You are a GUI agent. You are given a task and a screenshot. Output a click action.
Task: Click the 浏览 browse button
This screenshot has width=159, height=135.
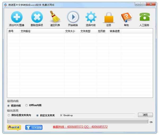pos(145,115)
